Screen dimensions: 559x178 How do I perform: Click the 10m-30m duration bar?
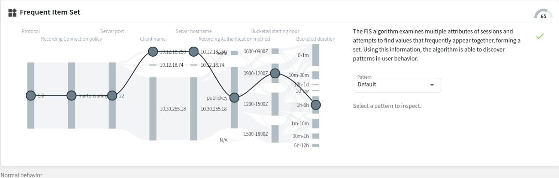[316, 75]
